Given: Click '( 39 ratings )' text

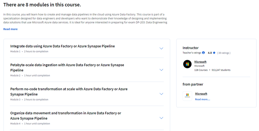Looking at the screenshot, I should tap(224, 53).
